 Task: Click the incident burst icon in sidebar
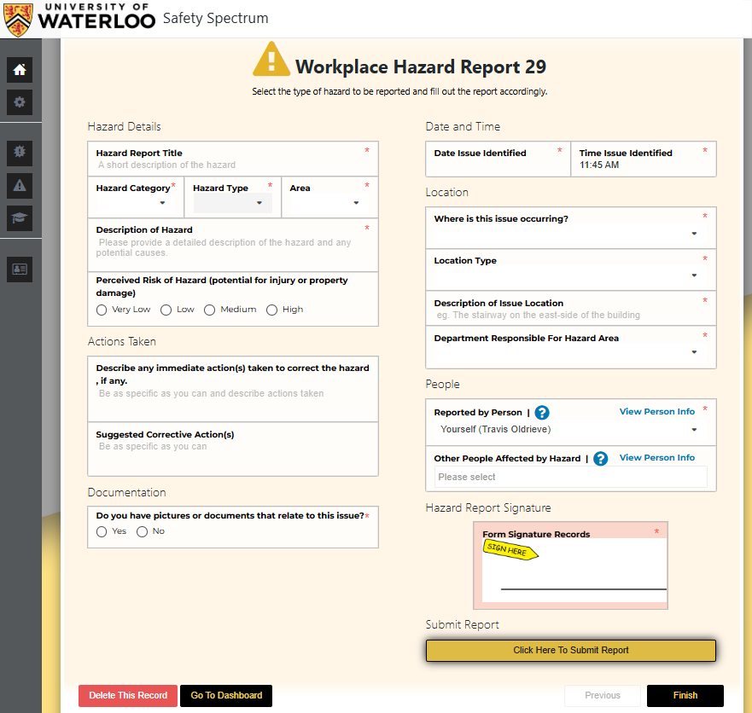(20, 153)
